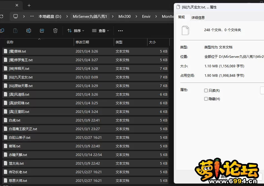
Task: Click file icon of [真]风清扬.txt
Action: [6, 94]
